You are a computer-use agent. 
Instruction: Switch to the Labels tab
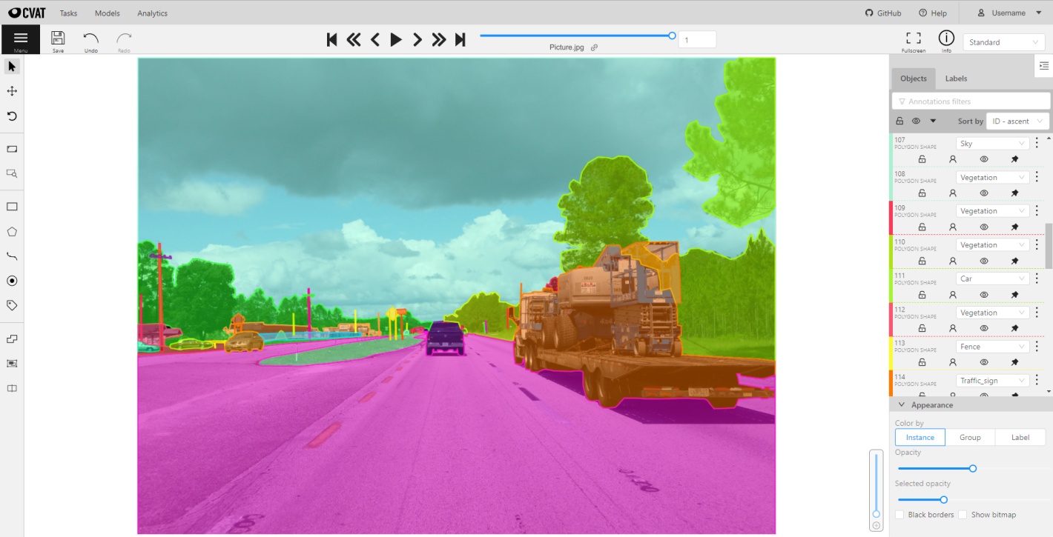[x=955, y=79]
